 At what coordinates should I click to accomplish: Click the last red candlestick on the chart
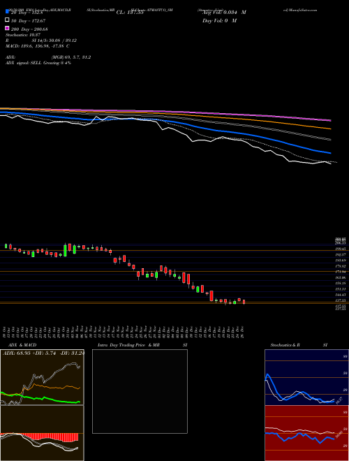(x=244, y=302)
